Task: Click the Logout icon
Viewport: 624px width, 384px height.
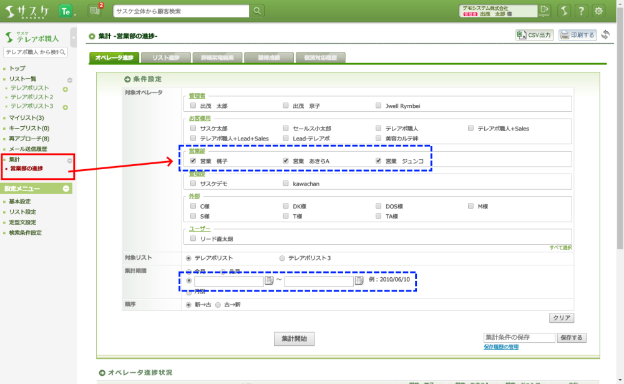Action: (545, 11)
